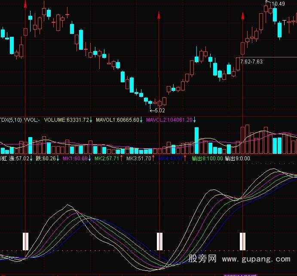
Task: Click the MK1:60.68 indicator label
Action: (x=75, y=159)
